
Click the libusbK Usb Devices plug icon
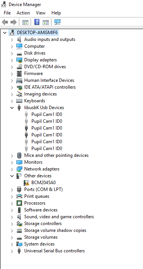(19, 108)
